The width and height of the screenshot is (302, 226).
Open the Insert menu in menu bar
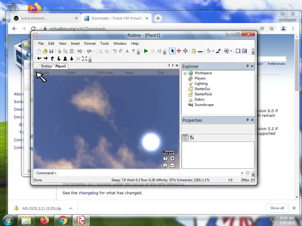coord(75,44)
